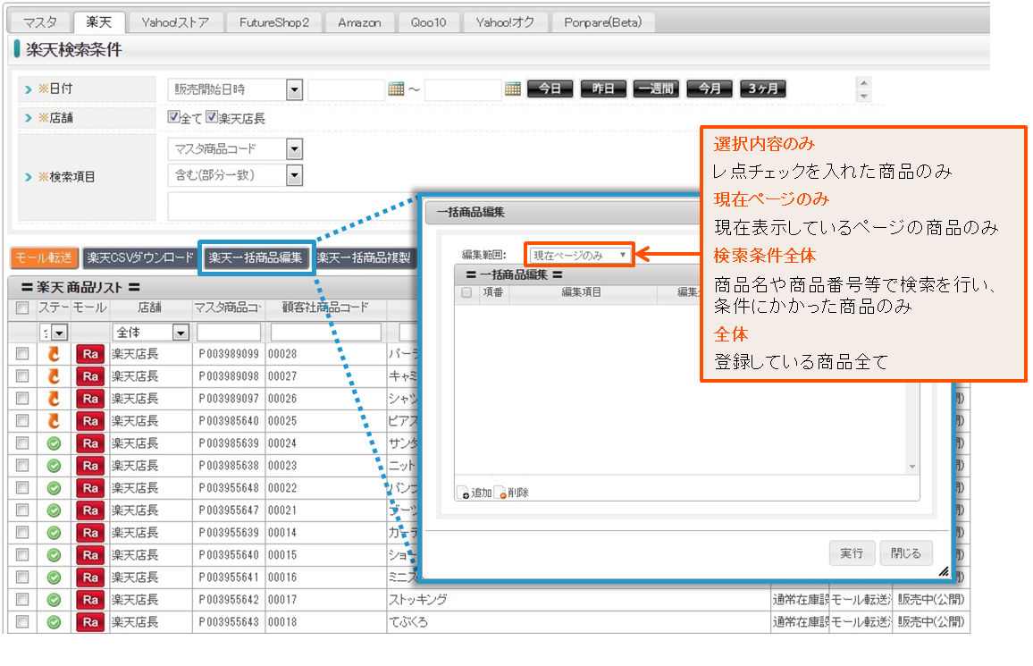
Task: Switch to the Ponpare(Beta) tab
Action: click(x=603, y=22)
